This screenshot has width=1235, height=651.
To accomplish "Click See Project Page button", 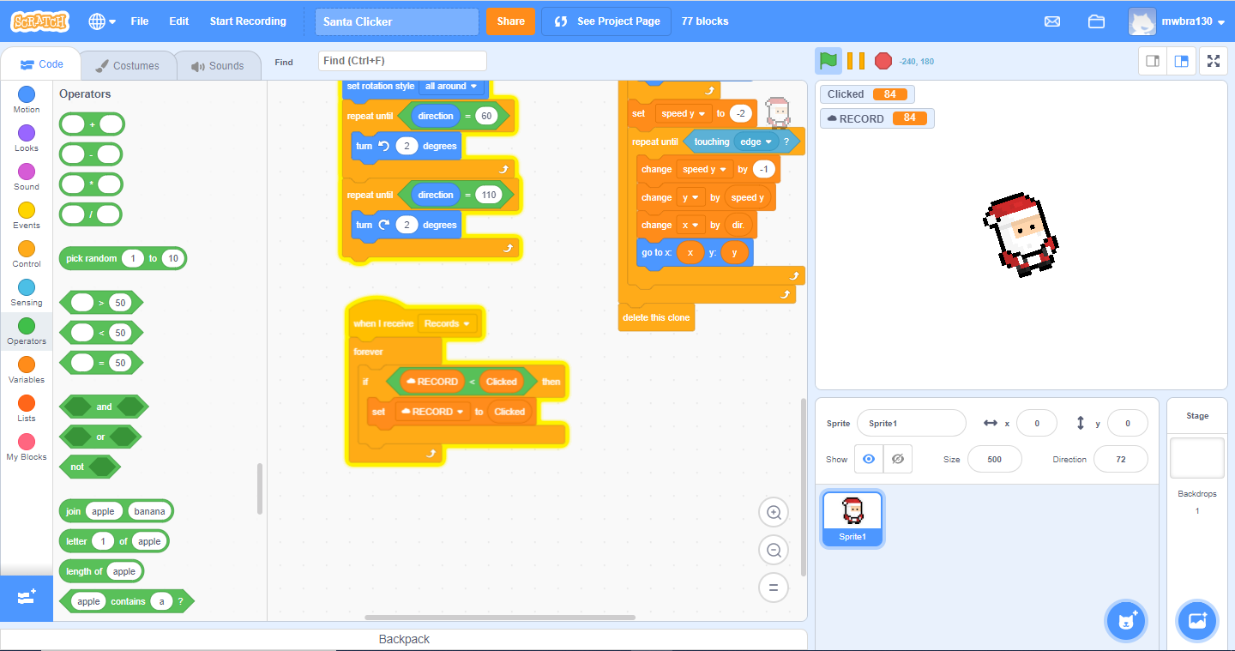I will pyautogui.click(x=606, y=21).
